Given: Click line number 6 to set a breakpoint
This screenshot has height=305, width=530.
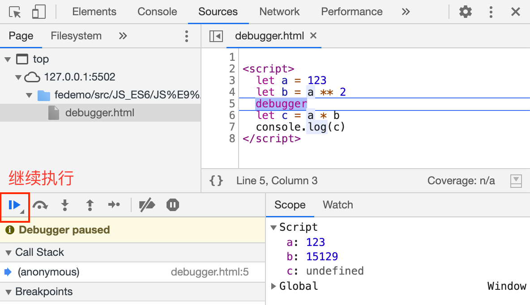Looking at the screenshot, I should [x=231, y=115].
